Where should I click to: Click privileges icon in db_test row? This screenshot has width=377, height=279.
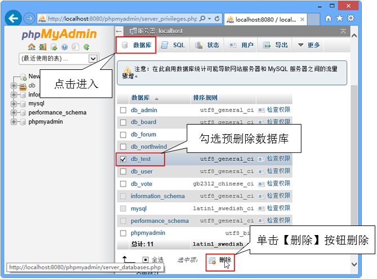tap(261, 159)
